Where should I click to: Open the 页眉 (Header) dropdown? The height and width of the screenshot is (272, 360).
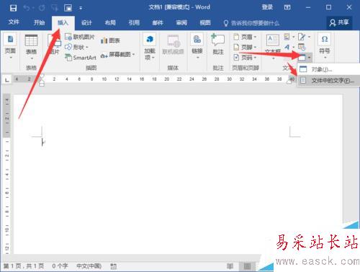pos(245,37)
